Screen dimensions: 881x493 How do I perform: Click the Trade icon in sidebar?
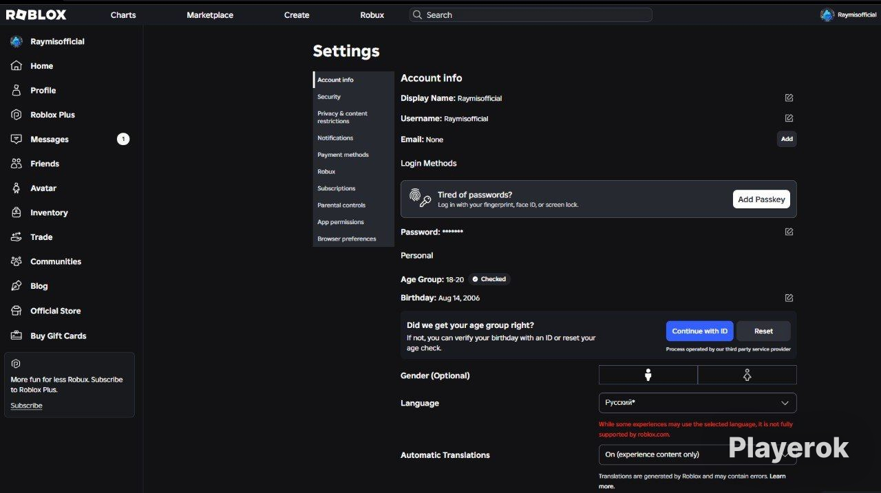(17, 237)
